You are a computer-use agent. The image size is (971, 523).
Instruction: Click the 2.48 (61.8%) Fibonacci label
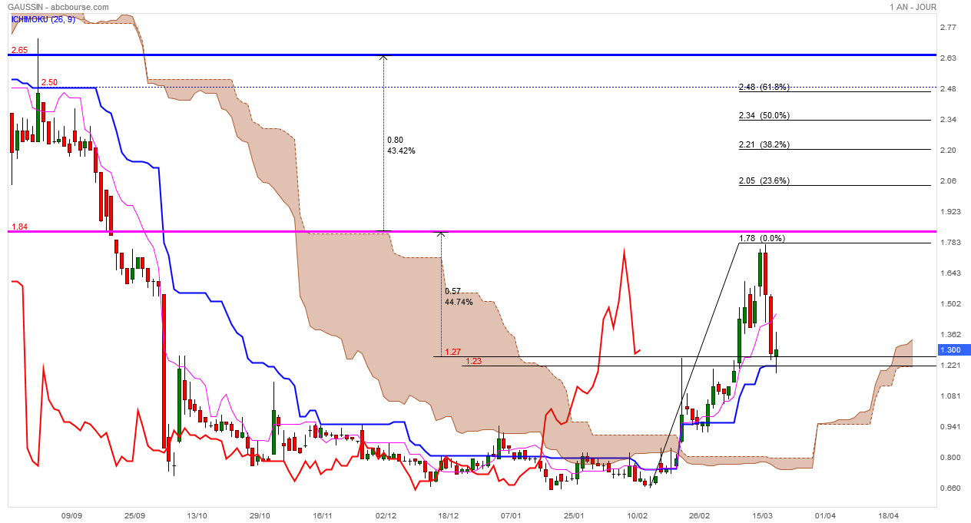click(x=764, y=87)
